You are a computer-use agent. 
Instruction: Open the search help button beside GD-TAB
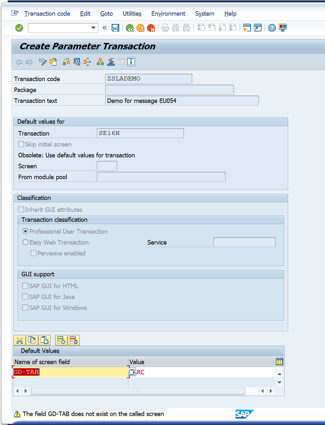tap(132, 372)
